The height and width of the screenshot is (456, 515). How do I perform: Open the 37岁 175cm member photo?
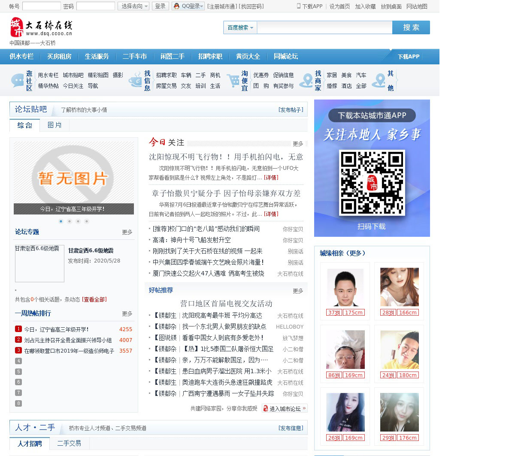coord(345,287)
